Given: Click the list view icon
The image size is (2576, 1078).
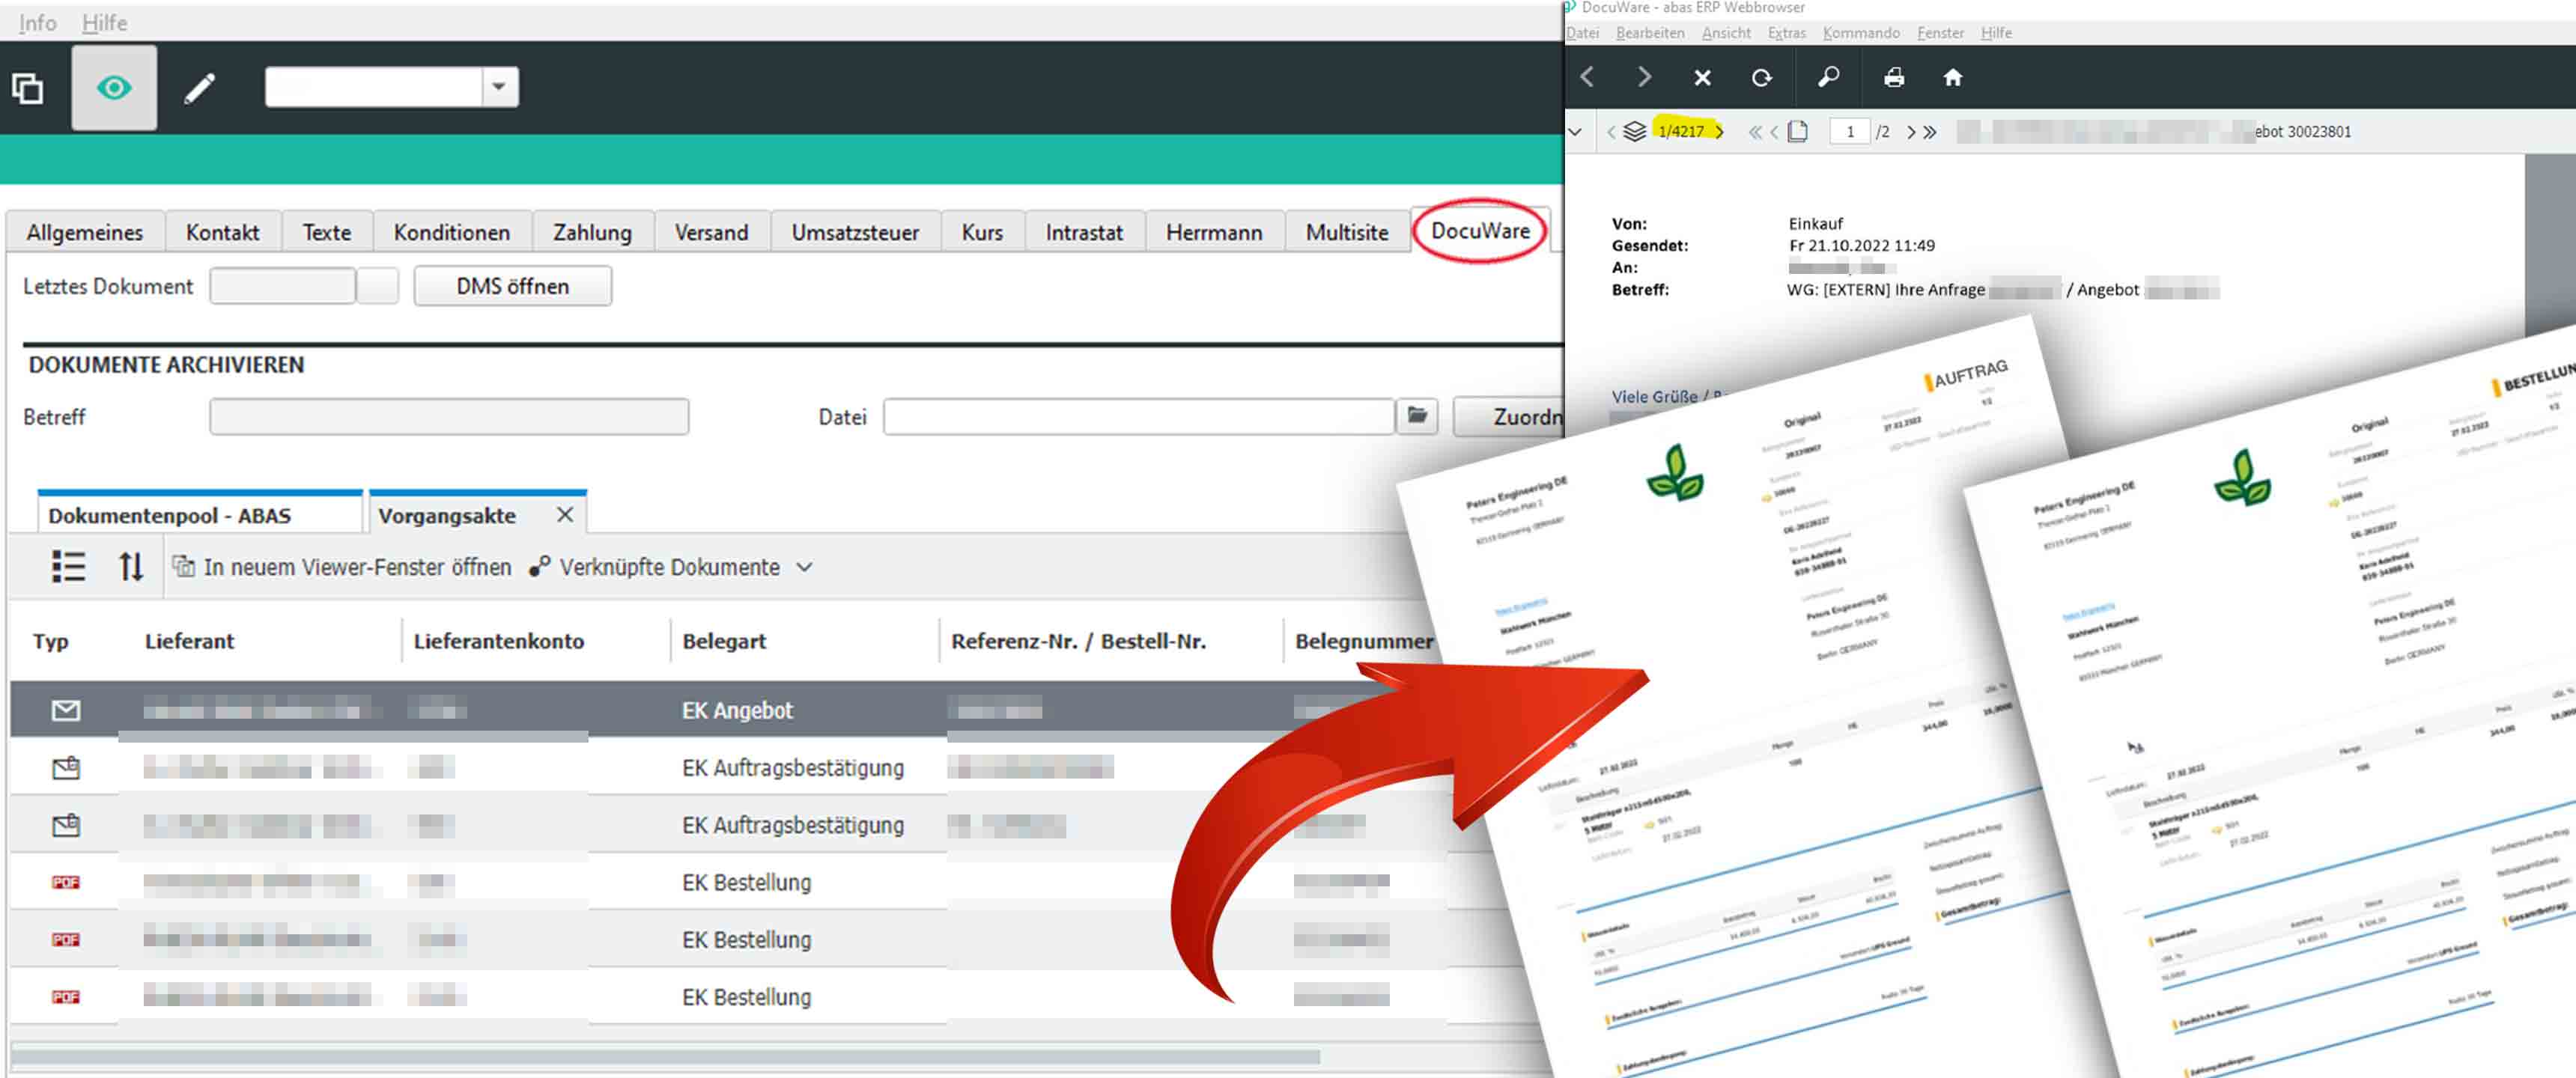Looking at the screenshot, I should pyautogui.click(x=68, y=567).
